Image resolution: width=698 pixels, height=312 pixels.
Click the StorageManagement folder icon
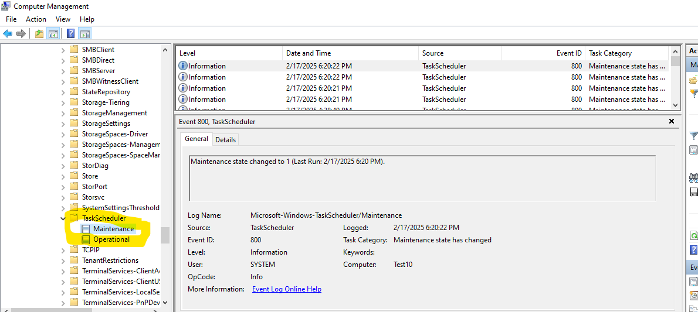tap(74, 113)
